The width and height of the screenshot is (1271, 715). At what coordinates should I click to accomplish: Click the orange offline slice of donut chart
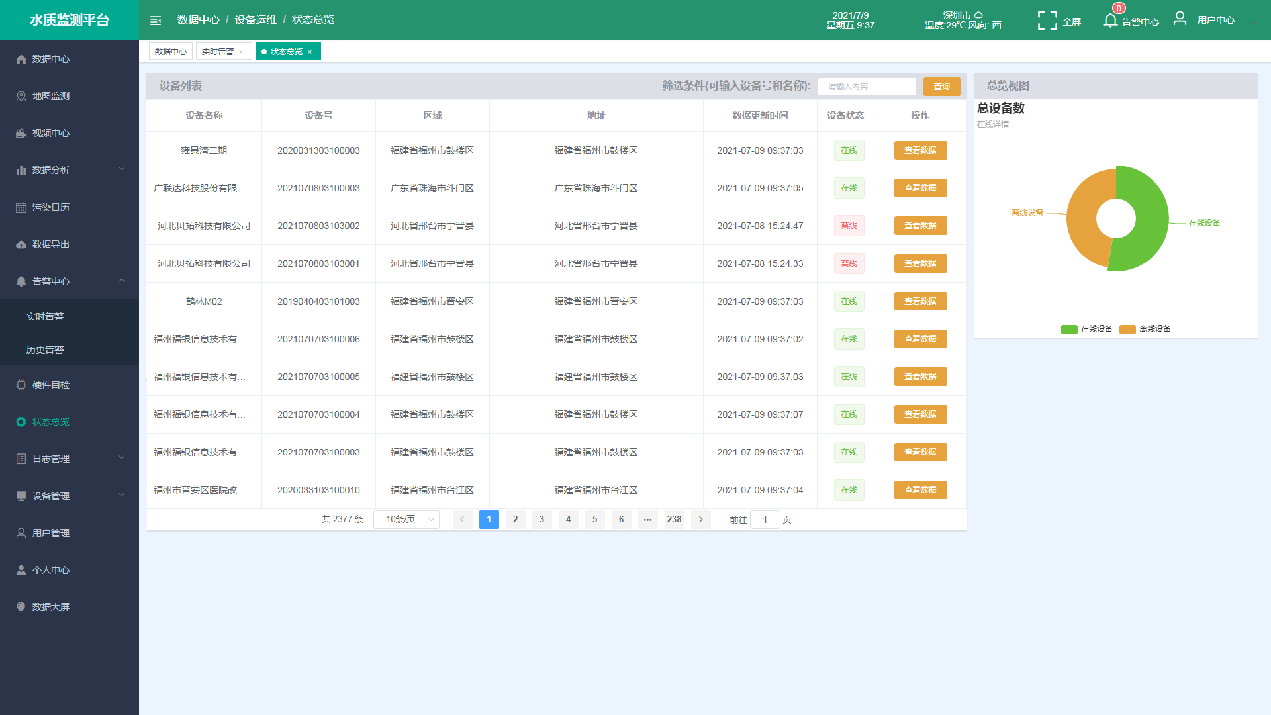click(1082, 218)
